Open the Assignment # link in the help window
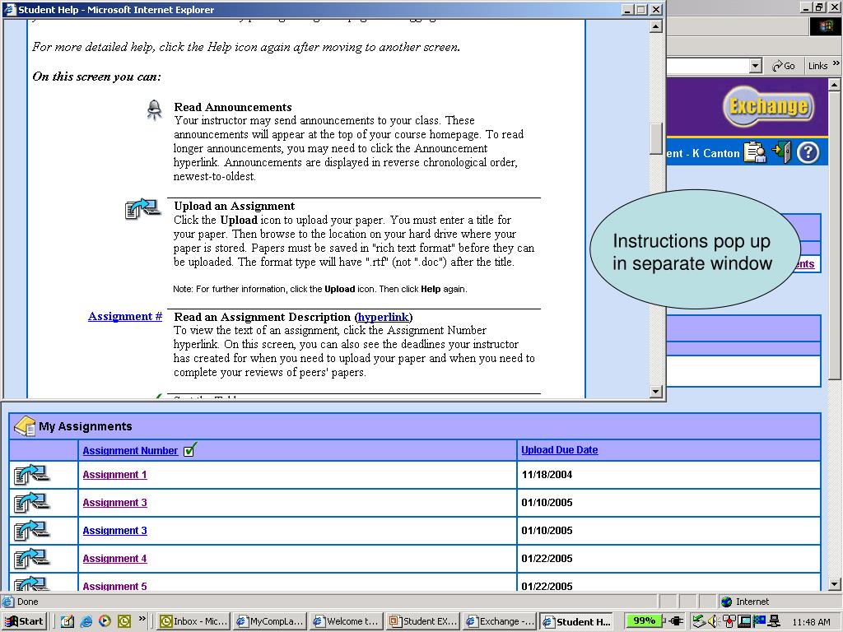Viewport: 843px width, 632px height. coord(125,316)
